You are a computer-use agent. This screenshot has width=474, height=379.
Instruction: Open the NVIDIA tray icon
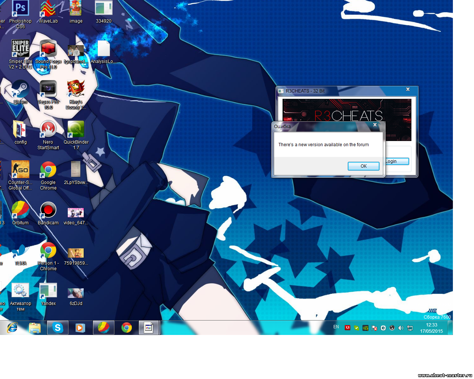pos(365,328)
